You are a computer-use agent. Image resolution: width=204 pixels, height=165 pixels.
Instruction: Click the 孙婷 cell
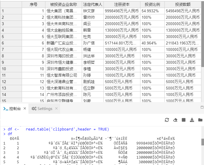pyautogui.click(x=93, y=75)
